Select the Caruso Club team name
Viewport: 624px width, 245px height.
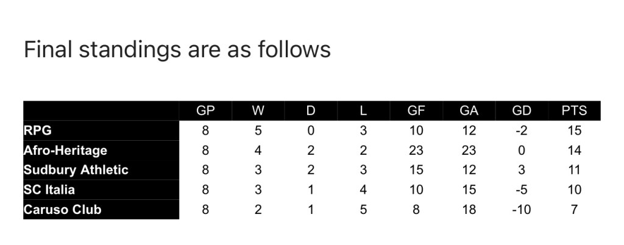click(x=62, y=210)
